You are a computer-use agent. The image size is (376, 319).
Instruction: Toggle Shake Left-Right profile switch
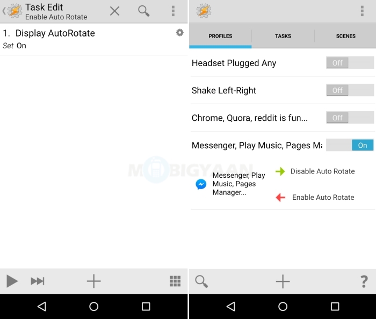(350, 90)
